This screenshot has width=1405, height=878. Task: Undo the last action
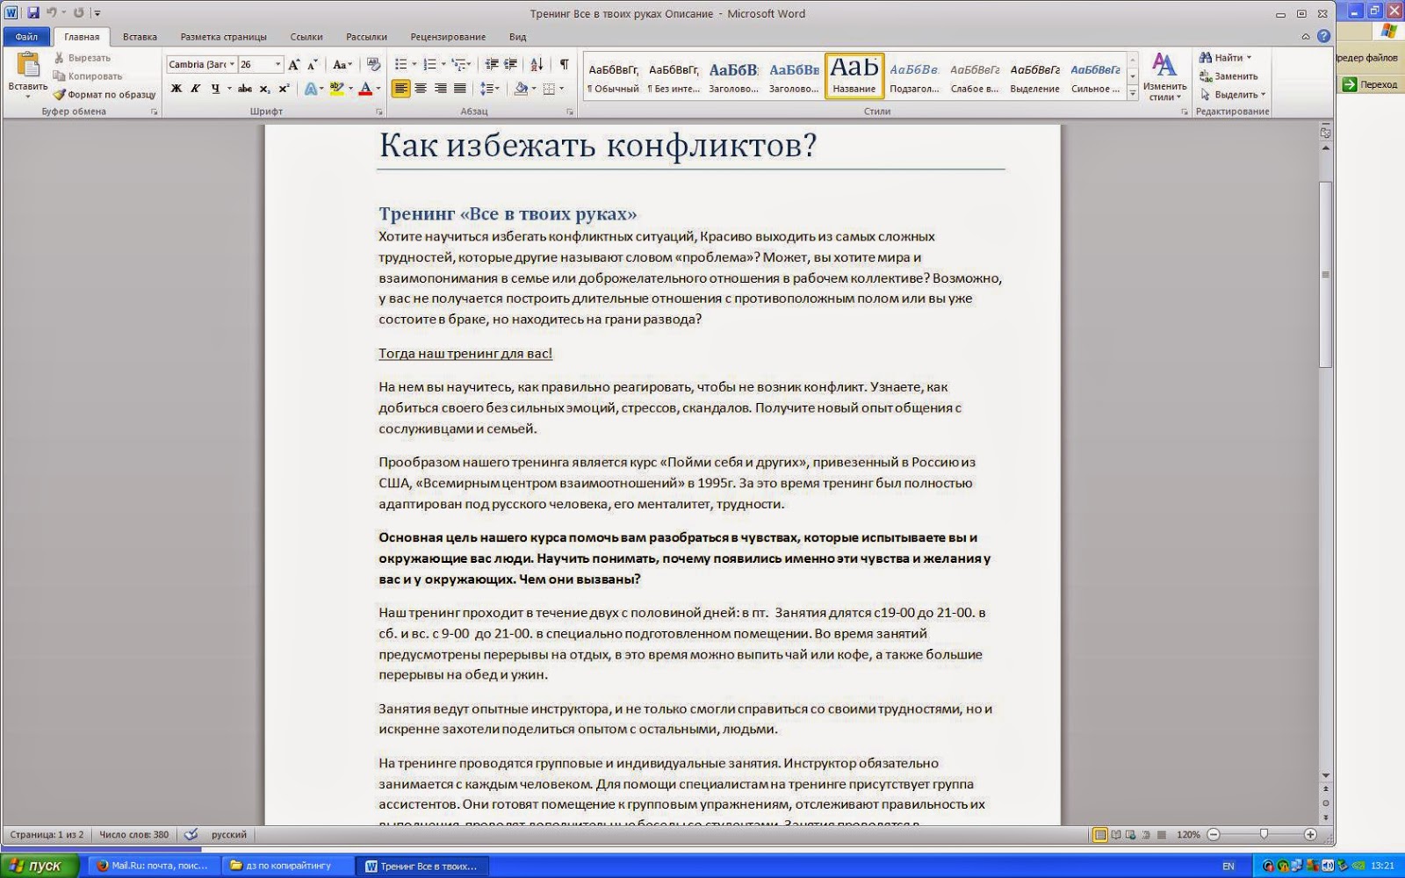point(51,13)
